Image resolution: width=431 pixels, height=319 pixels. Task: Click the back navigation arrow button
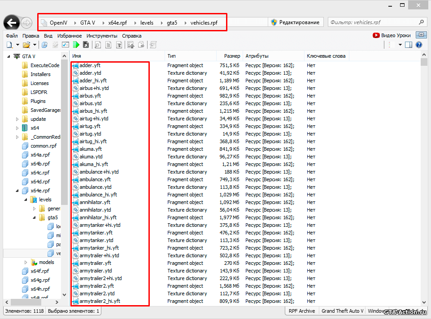click(x=12, y=22)
